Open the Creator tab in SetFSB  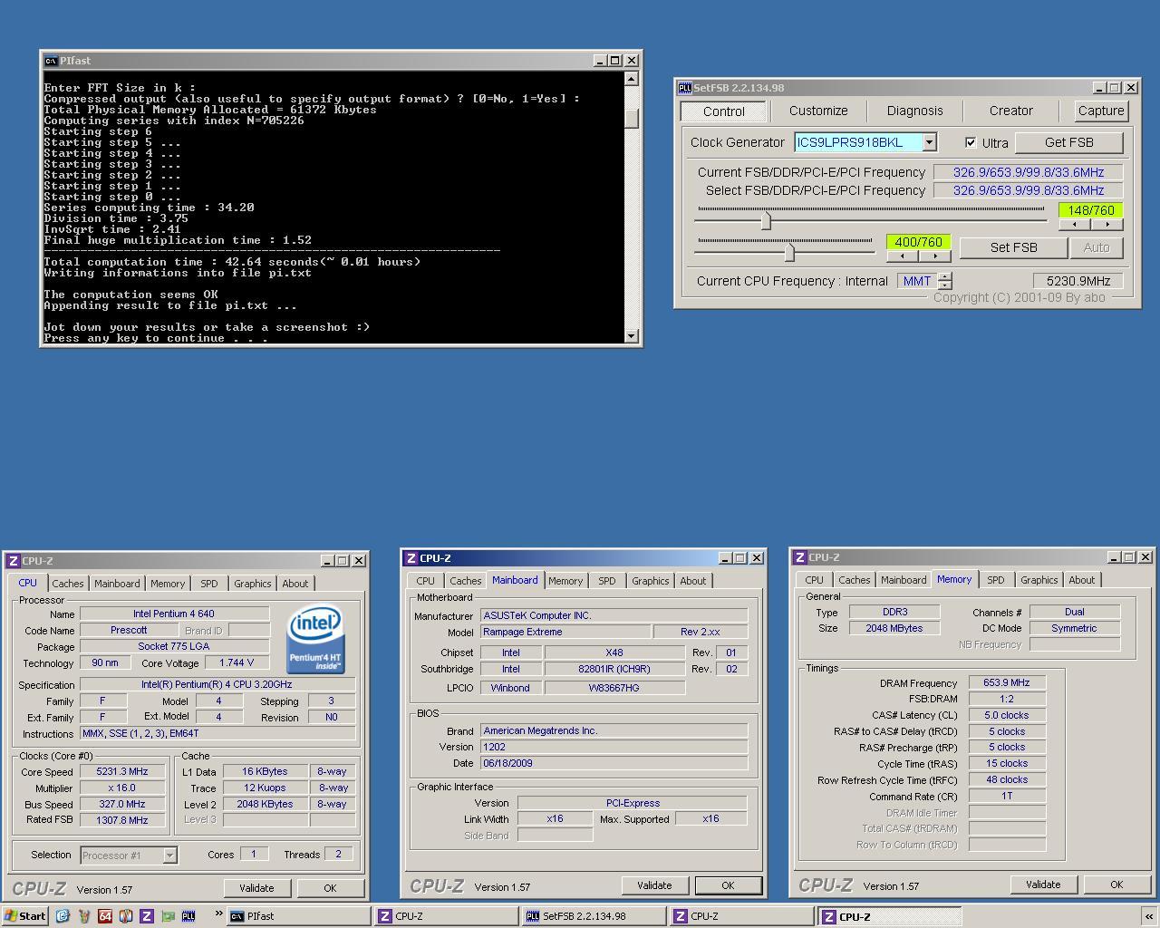tap(1010, 111)
